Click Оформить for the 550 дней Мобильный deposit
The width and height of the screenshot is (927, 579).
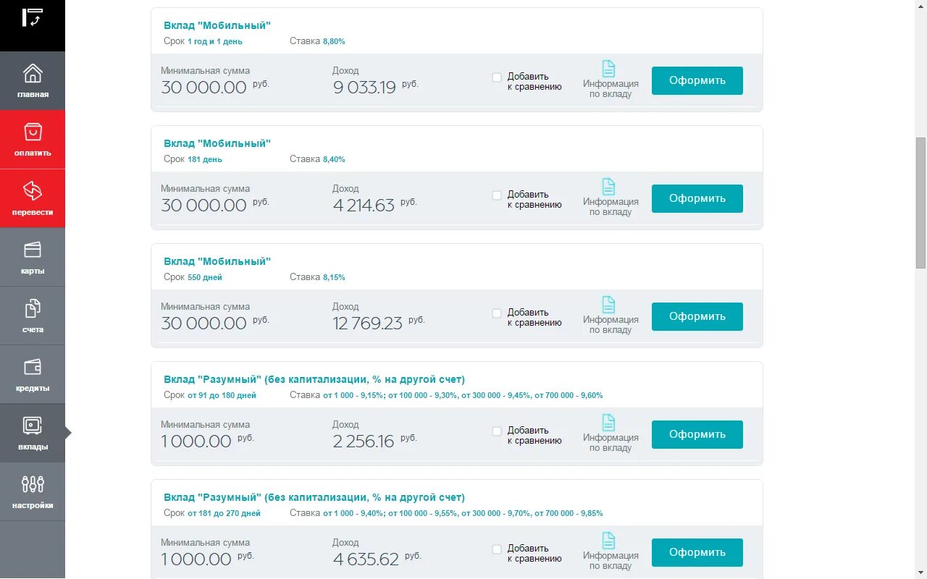coord(697,316)
